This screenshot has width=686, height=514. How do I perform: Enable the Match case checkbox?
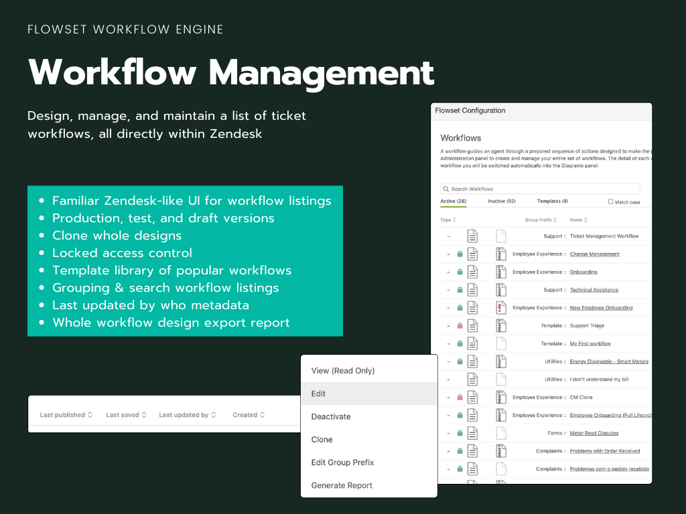(610, 202)
